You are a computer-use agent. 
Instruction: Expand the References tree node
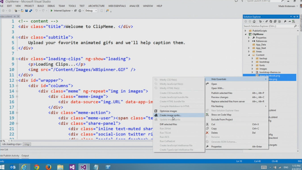pos(249,41)
